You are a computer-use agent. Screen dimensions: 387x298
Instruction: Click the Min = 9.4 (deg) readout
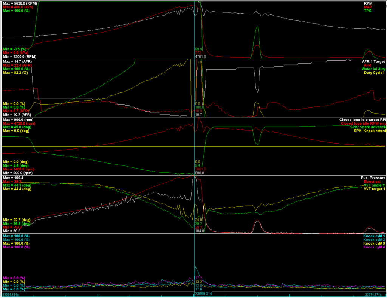(x=15, y=165)
